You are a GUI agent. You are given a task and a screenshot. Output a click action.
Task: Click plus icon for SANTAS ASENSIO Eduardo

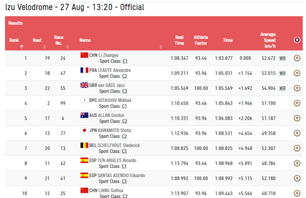297,178
